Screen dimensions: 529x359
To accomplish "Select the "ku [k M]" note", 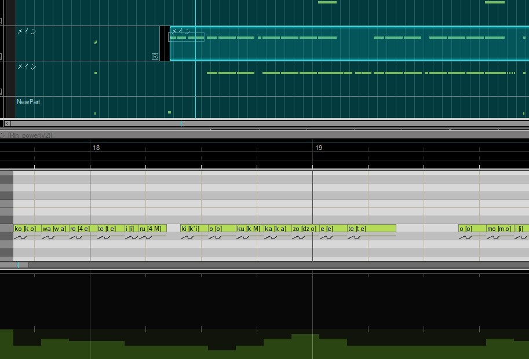I will [250, 229].
